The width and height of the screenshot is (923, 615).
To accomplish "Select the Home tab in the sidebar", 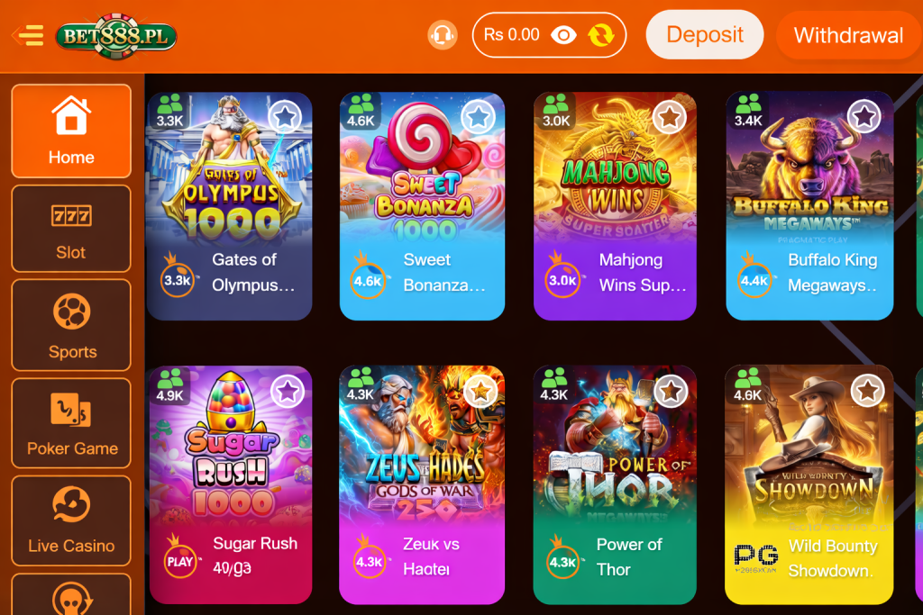I will (71, 131).
